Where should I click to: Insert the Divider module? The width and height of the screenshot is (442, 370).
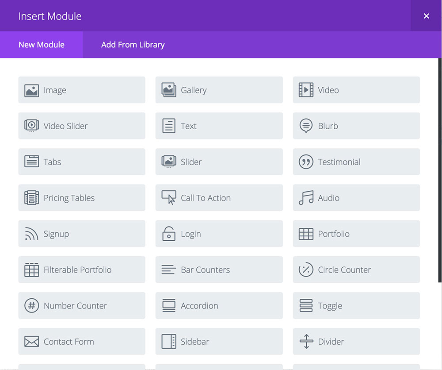point(356,342)
